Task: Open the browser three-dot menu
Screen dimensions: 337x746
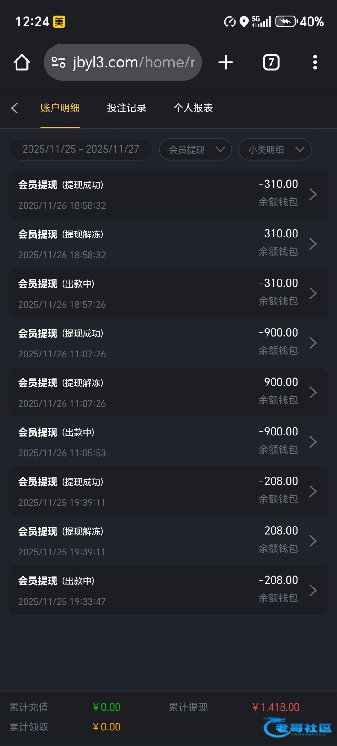Action: (315, 62)
